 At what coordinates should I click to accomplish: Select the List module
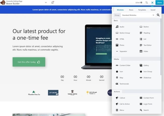coord(143,39)
